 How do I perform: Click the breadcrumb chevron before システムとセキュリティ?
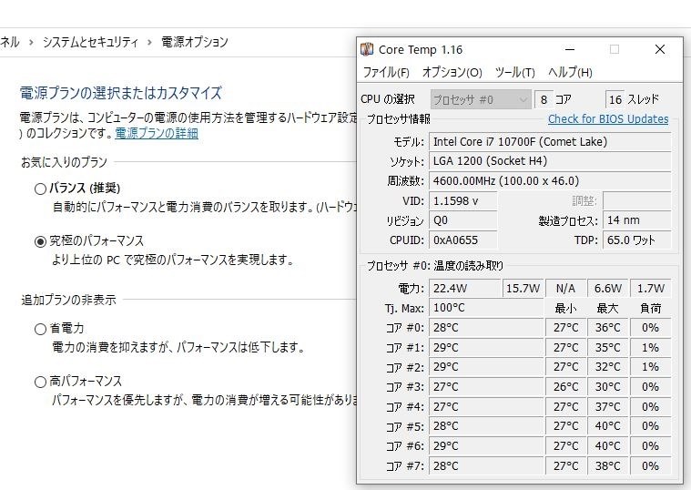click(x=30, y=42)
